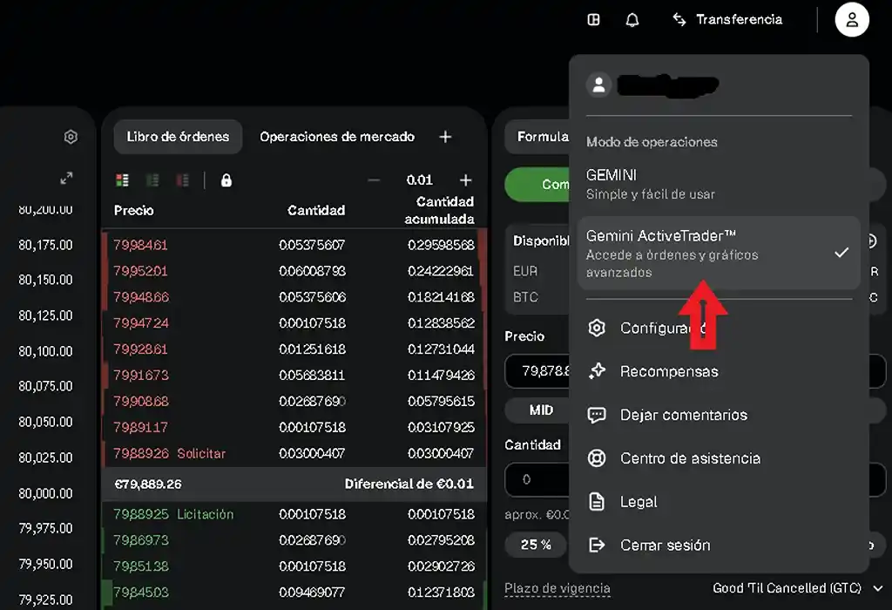Select bid price 79869.73 row

tap(294, 540)
